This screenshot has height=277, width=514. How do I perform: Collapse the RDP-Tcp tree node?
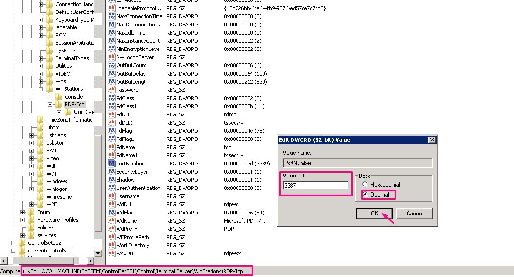(50, 104)
